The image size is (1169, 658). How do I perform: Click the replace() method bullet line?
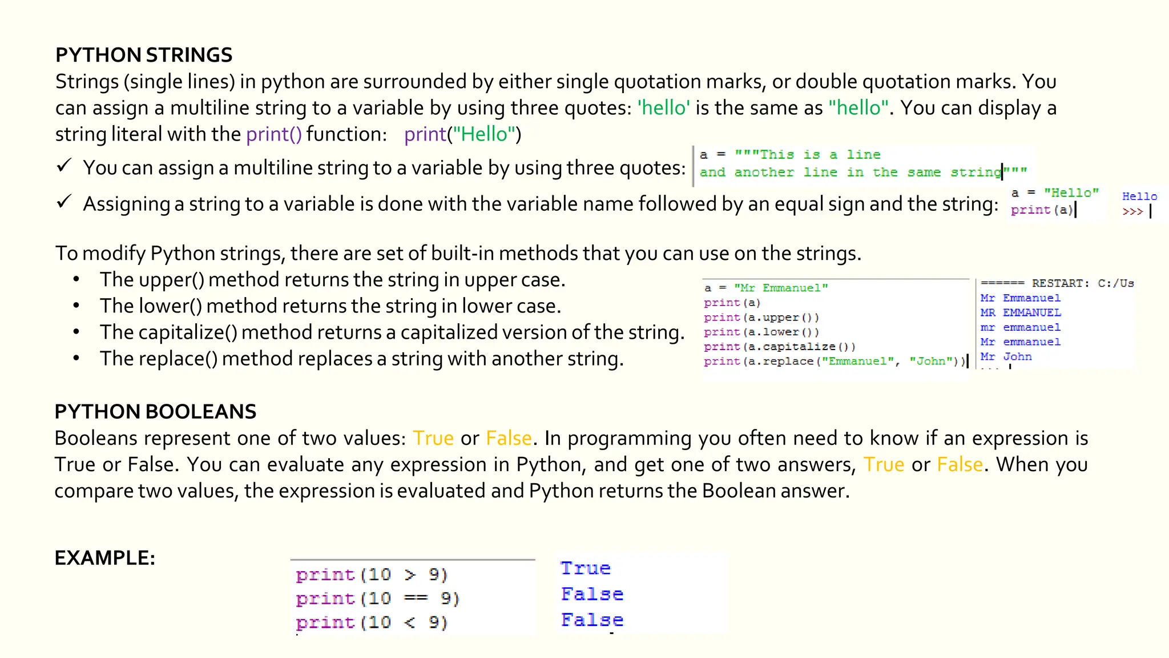[x=362, y=359]
